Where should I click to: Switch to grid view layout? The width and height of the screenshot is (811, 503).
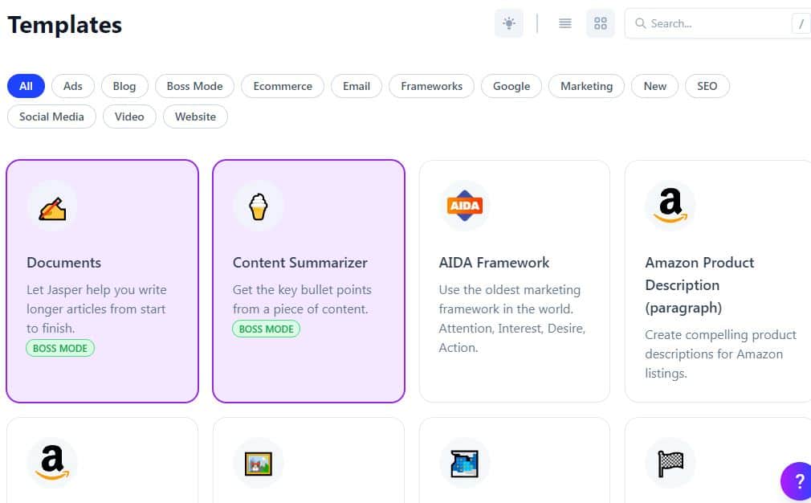[601, 23]
